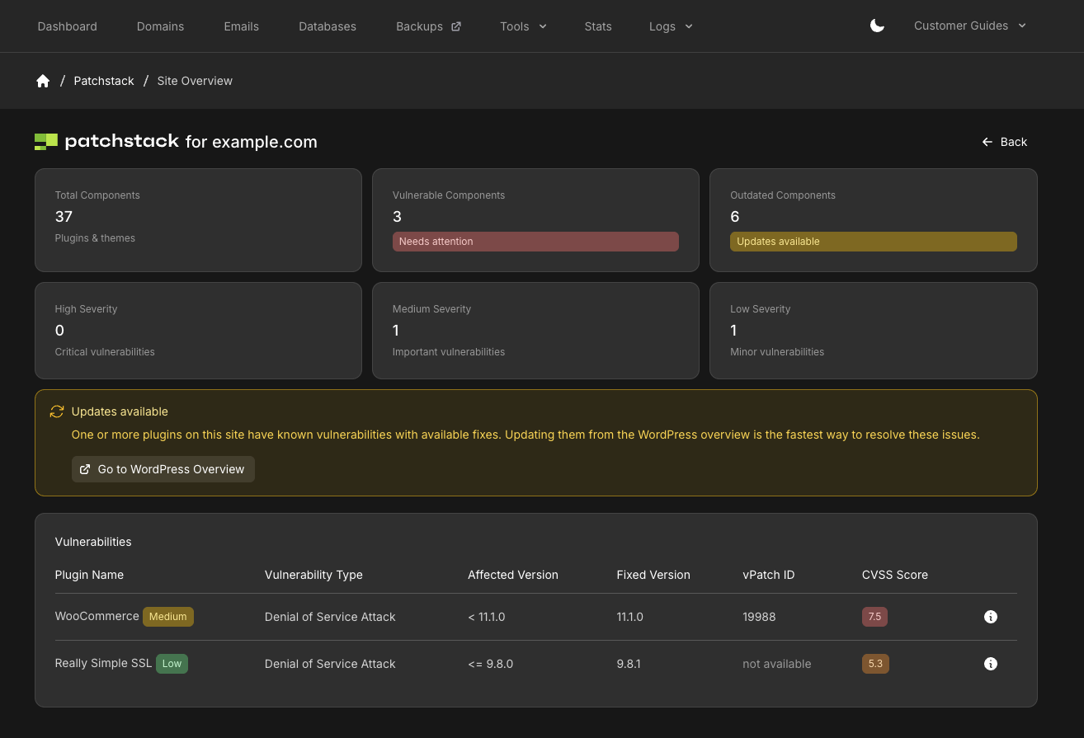Click the Backups external link icon

(x=456, y=26)
